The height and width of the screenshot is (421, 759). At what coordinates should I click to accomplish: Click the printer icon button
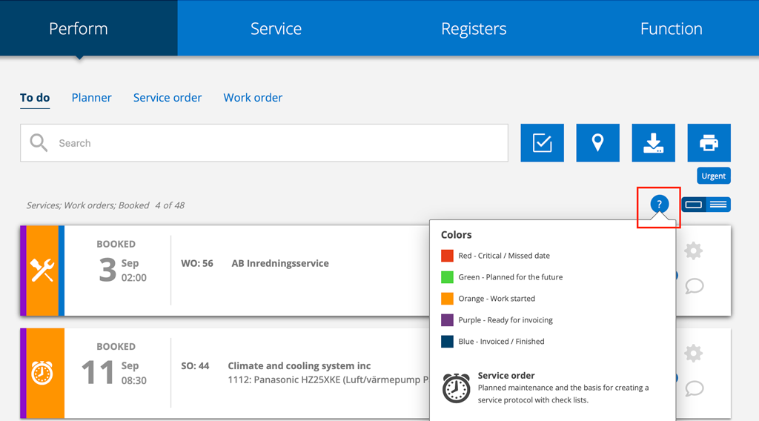[x=709, y=143]
